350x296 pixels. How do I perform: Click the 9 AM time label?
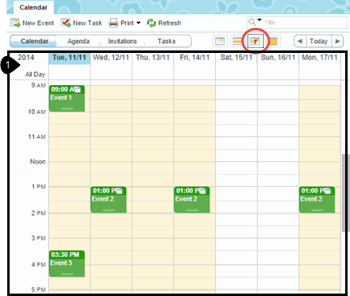tap(39, 85)
